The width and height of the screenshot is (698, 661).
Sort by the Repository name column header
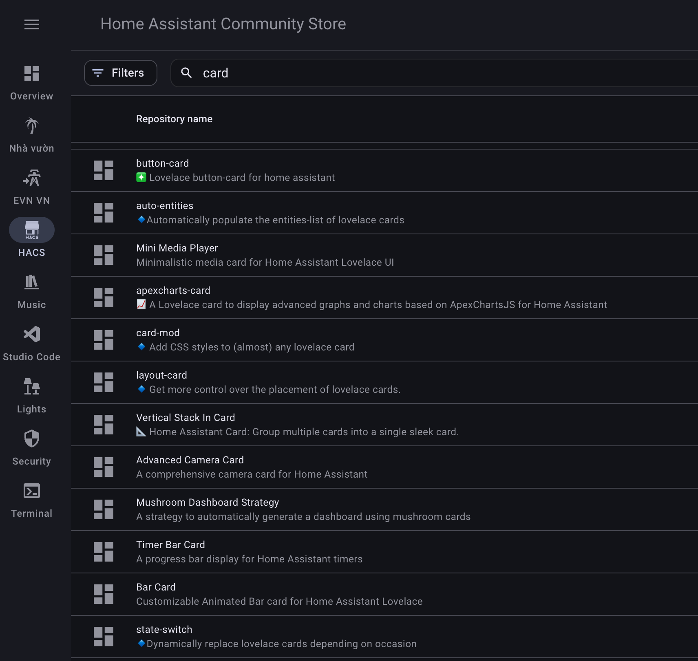click(174, 119)
